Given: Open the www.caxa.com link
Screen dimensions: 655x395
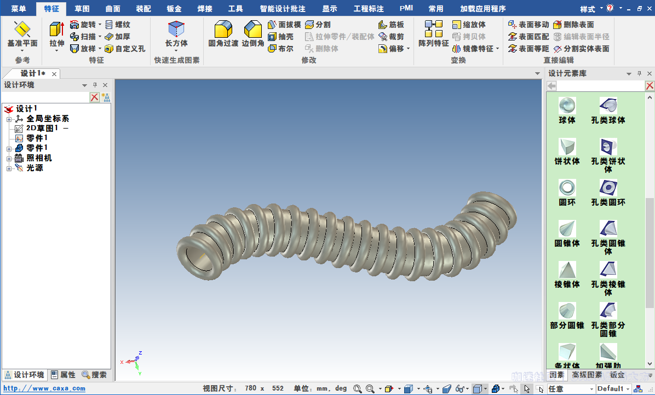Looking at the screenshot, I should [44, 388].
